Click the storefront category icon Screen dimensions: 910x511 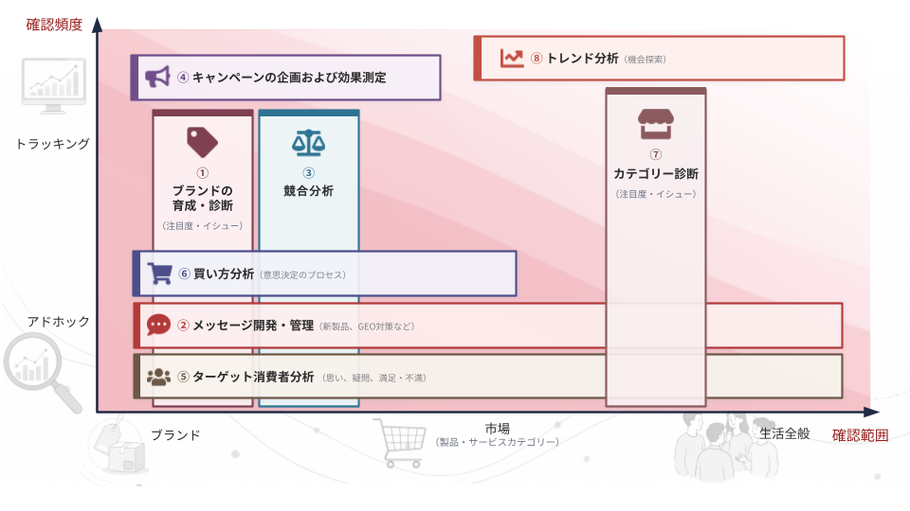pyautogui.click(x=656, y=124)
